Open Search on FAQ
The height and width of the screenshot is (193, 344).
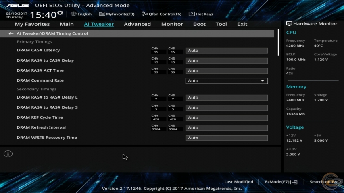[325, 182]
